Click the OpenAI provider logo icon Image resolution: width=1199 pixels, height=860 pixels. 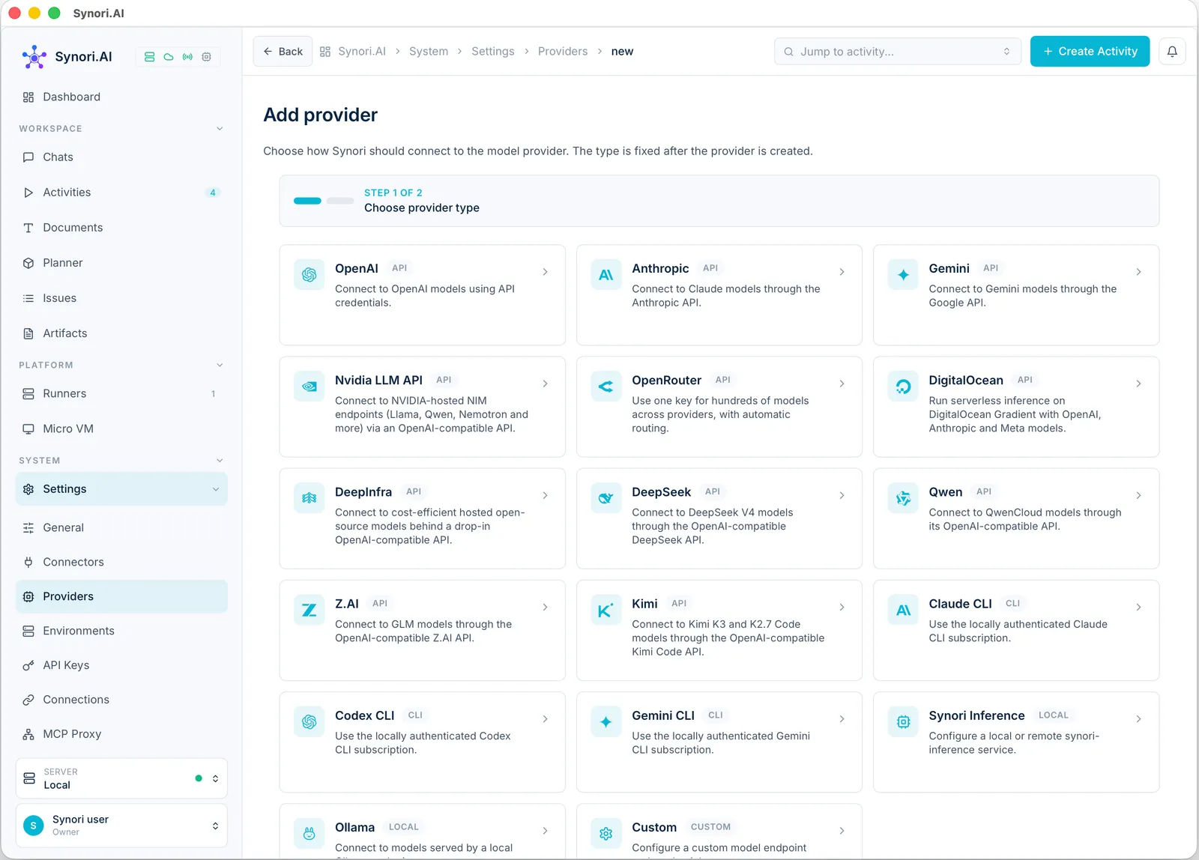click(x=309, y=275)
